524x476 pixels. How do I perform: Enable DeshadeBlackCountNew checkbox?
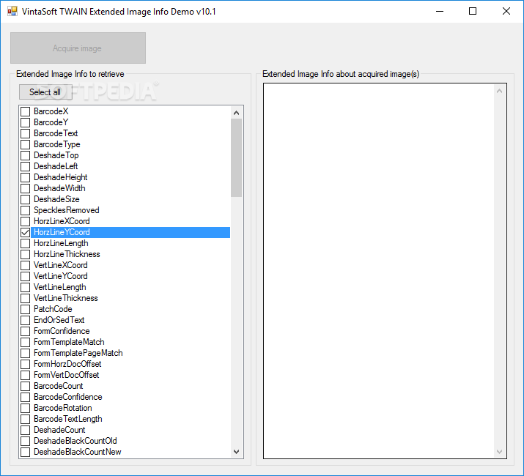click(x=26, y=453)
